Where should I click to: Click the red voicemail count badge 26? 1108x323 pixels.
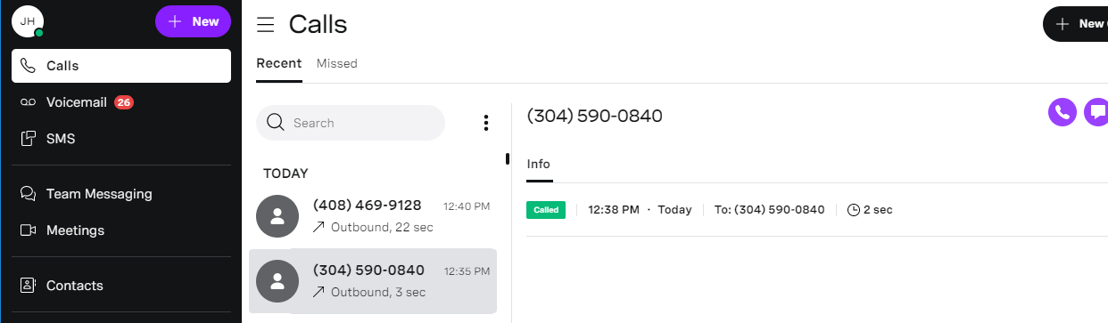coord(124,102)
